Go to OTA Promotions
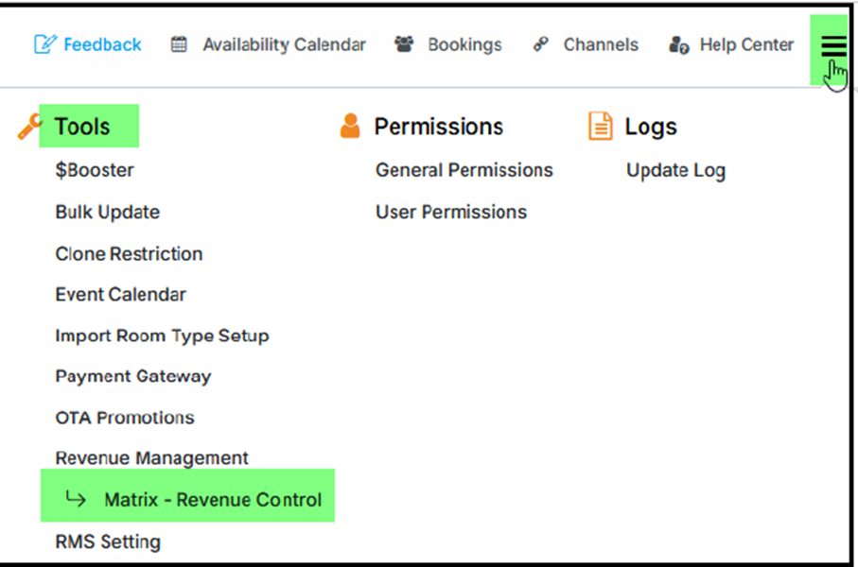The width and height of the screenshot is (858, 567). pyautogui.click(x=124, y=418)
